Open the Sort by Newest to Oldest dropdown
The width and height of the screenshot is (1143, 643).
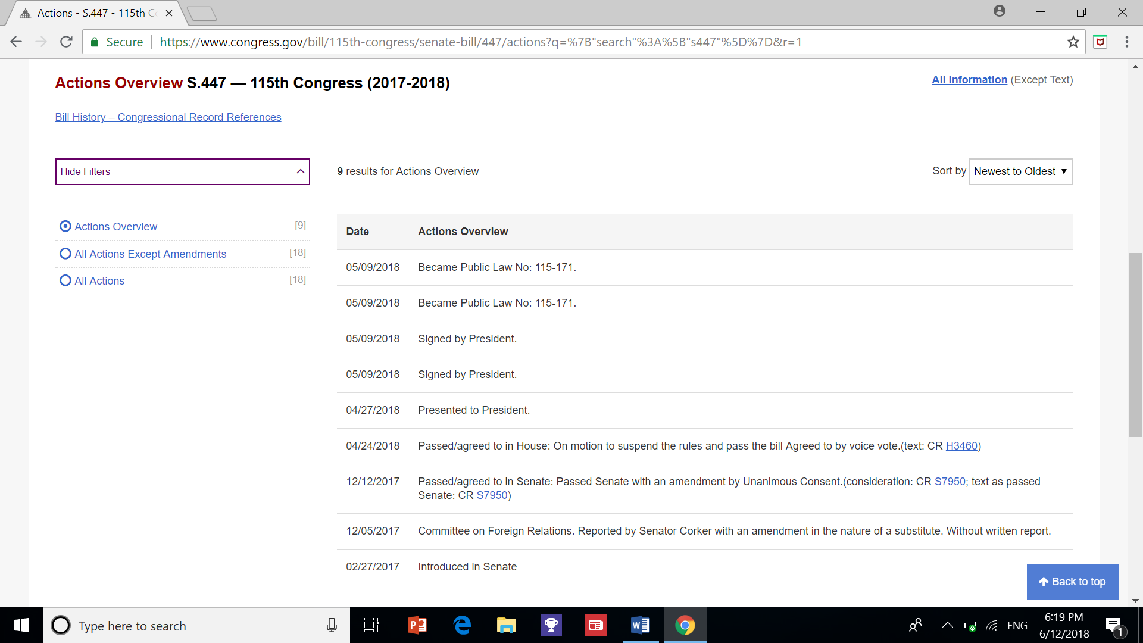pyautogui.click(x=1021, y=171)
